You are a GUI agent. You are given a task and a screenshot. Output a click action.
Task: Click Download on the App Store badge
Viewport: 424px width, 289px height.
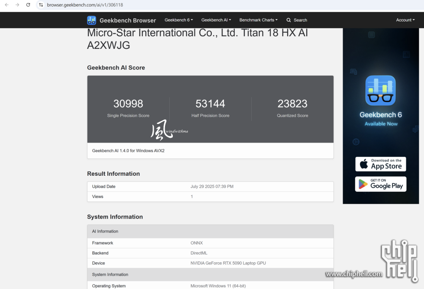click(x=381, y=164)
